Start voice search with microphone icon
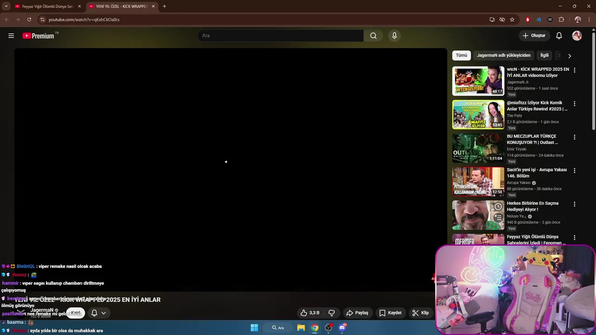The width and height of the screenshot is (596, 335). click(394, 36)
